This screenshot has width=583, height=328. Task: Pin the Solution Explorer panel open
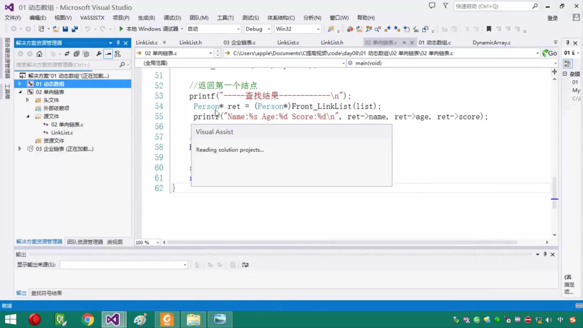(118, 43)
